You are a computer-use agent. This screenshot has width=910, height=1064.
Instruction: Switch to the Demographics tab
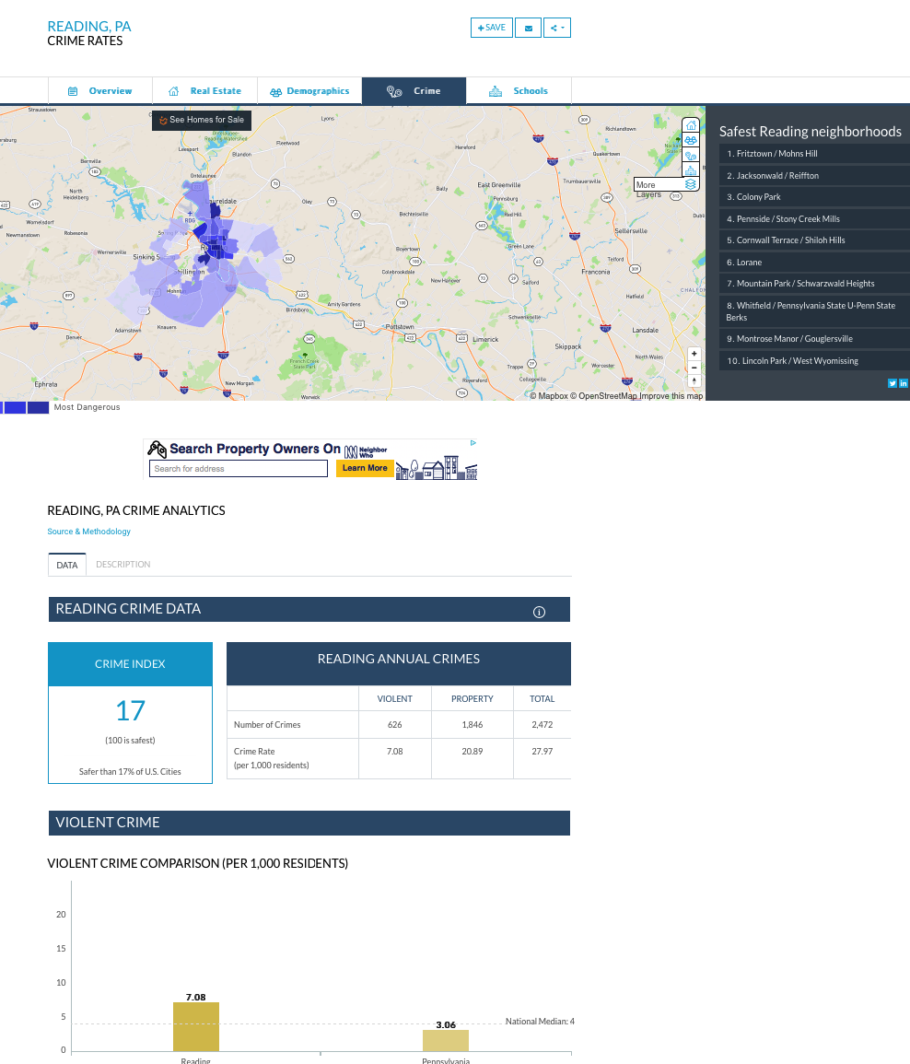coord(309,91)
